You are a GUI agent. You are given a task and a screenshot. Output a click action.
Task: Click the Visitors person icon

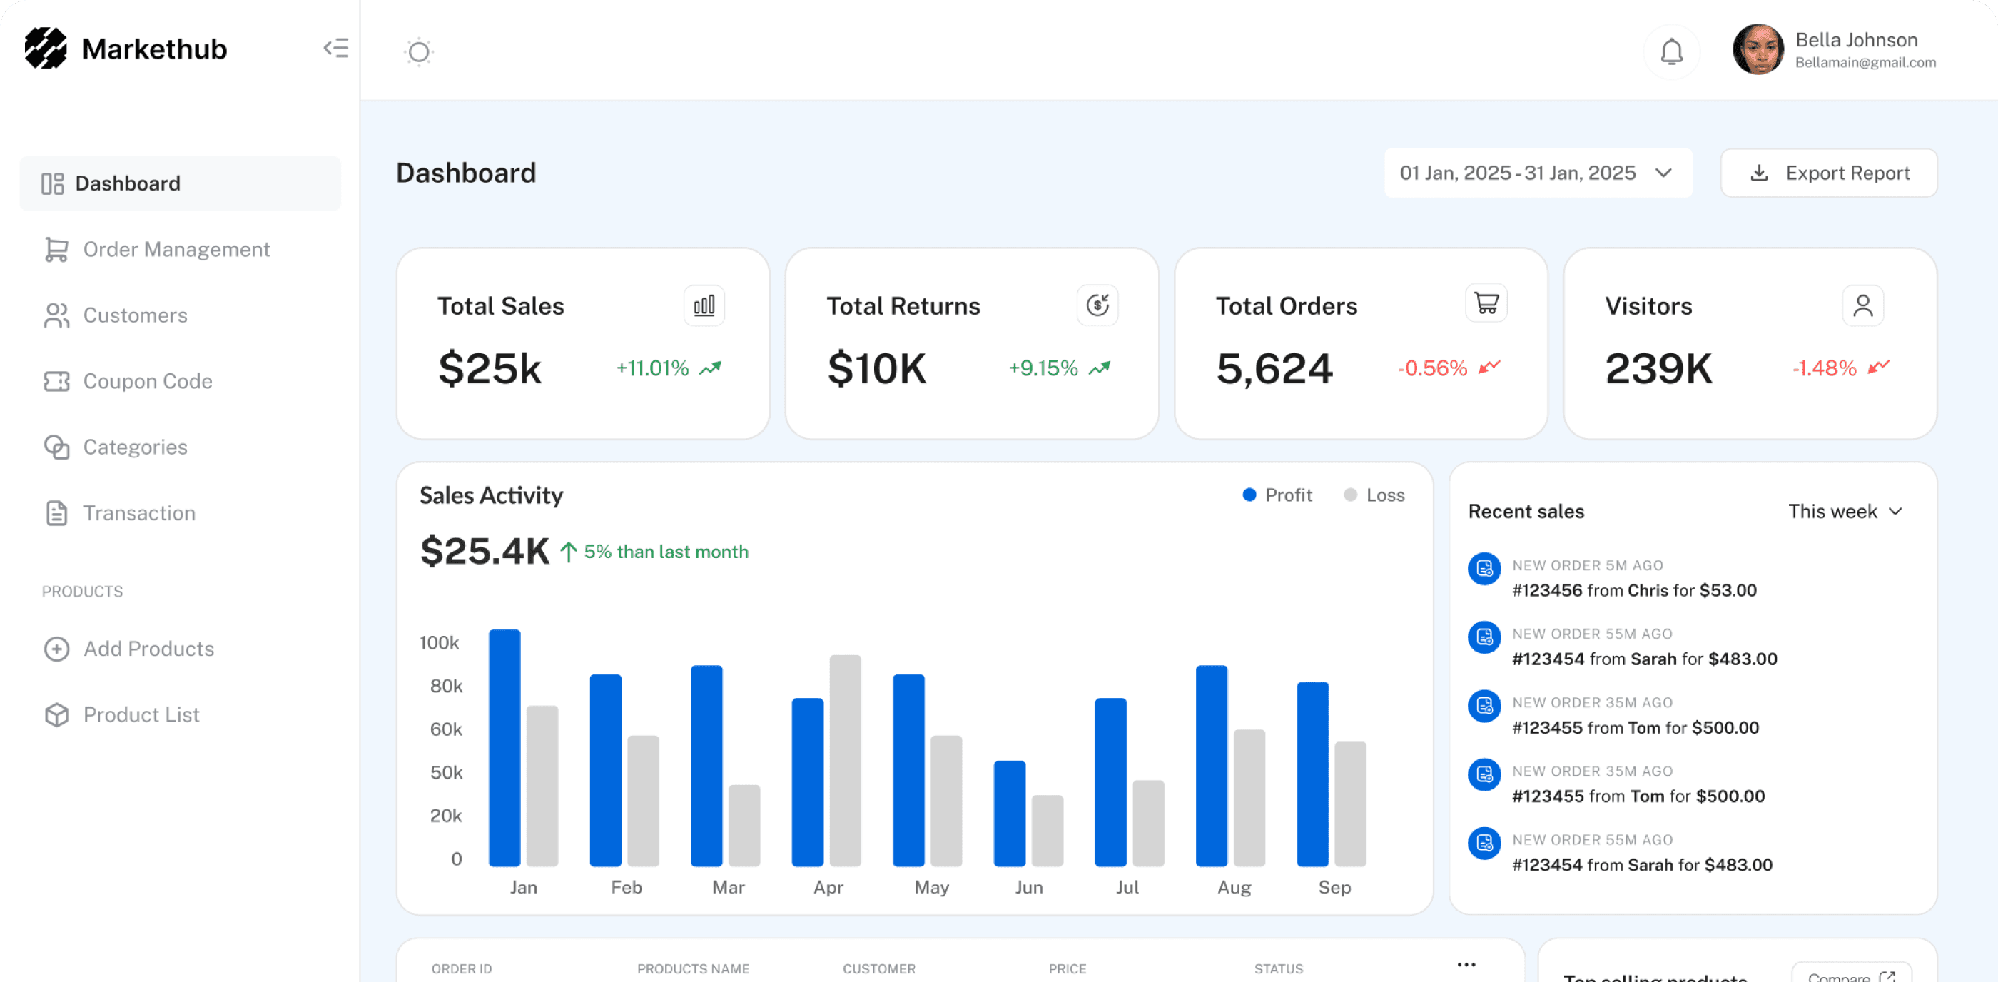coord(1862,305)
